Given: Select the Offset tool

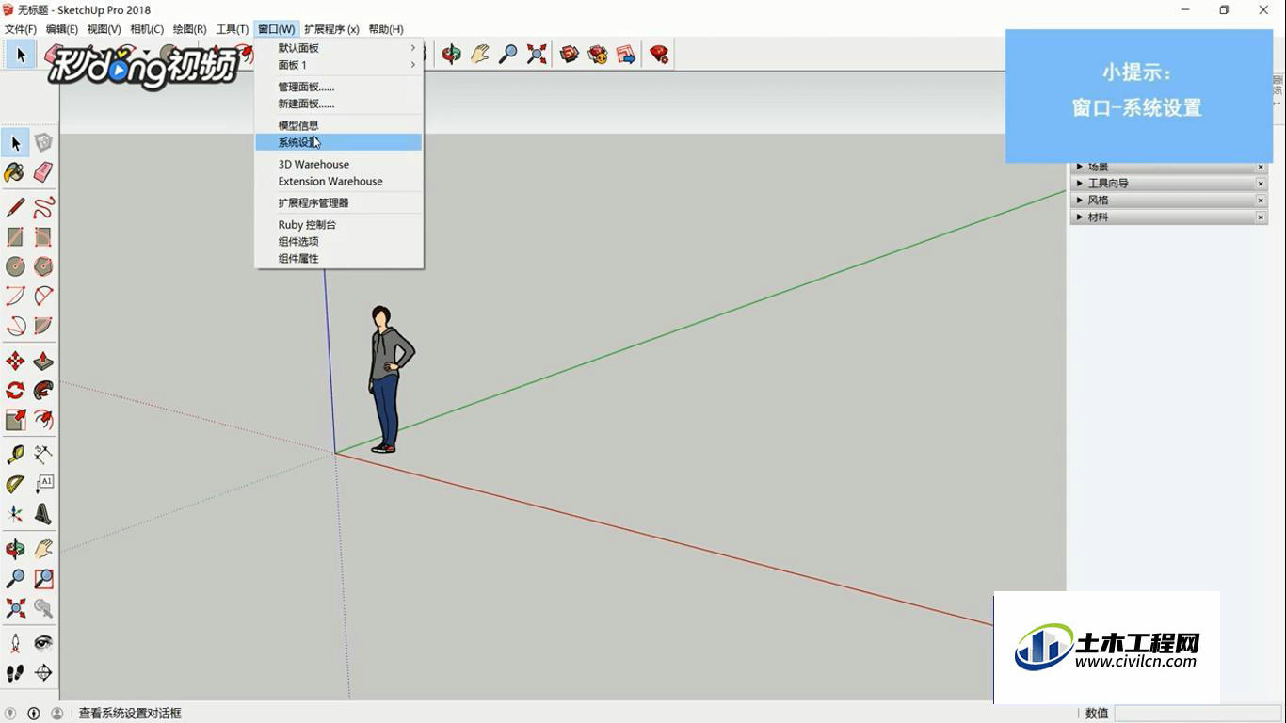Looking at the screenshot, I should point(43,420).
